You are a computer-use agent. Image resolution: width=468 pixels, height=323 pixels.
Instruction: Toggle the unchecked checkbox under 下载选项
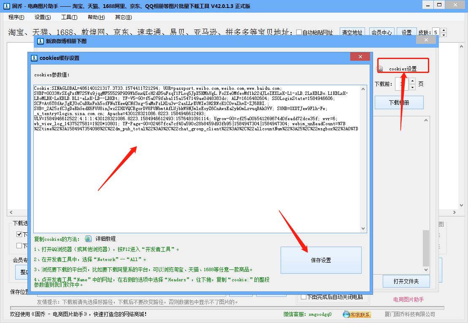(x=19, y=246)
